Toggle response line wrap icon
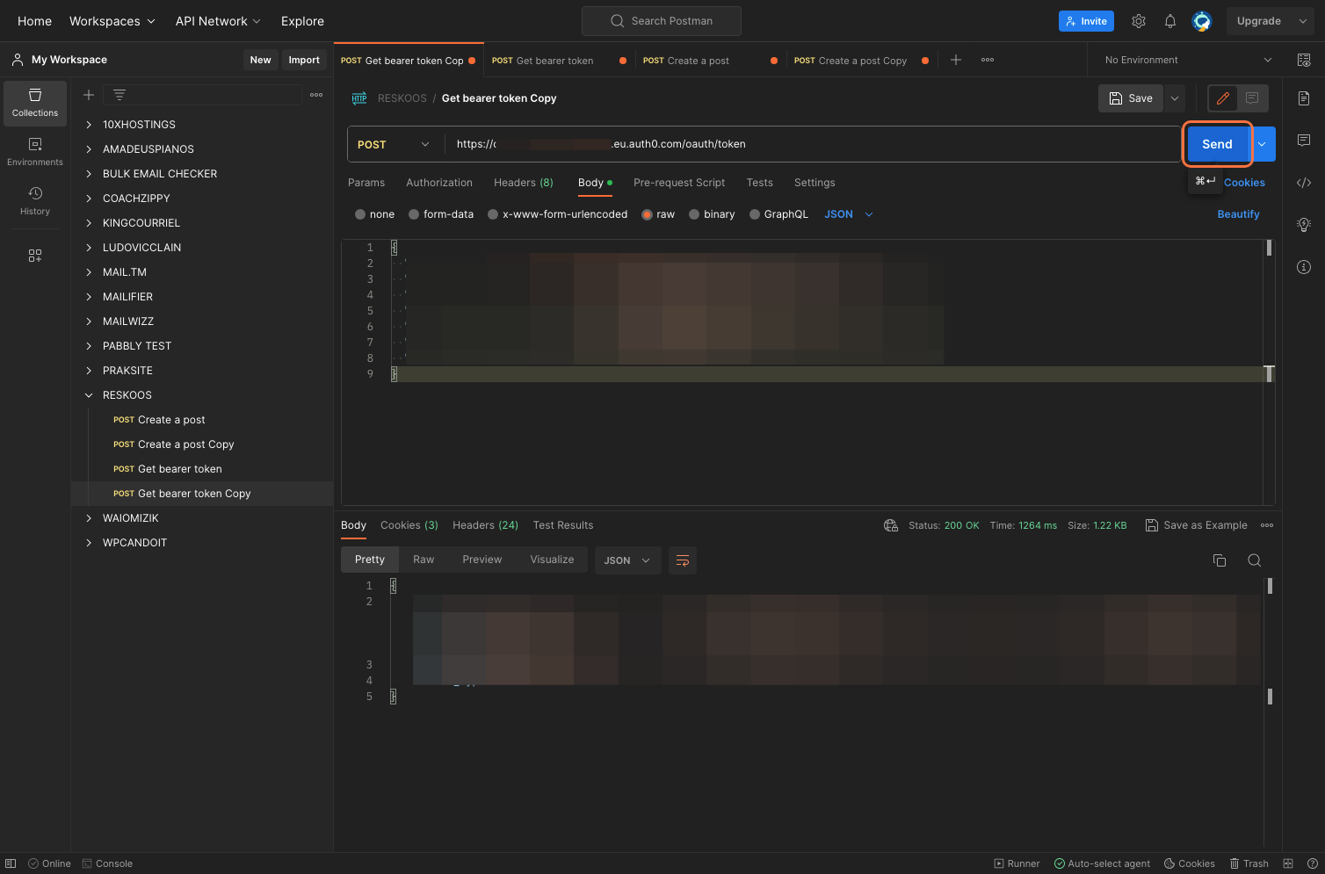This screenshot has width=1325, height=874. (683, 560)
